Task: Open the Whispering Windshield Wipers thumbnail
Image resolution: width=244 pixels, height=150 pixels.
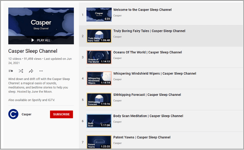Action: 99,79
